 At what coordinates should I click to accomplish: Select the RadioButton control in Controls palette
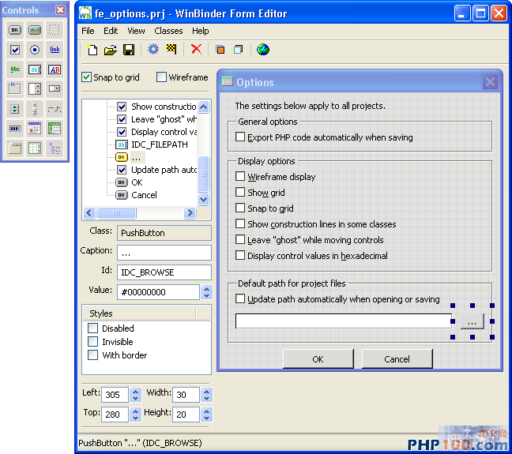click(35, 50)
